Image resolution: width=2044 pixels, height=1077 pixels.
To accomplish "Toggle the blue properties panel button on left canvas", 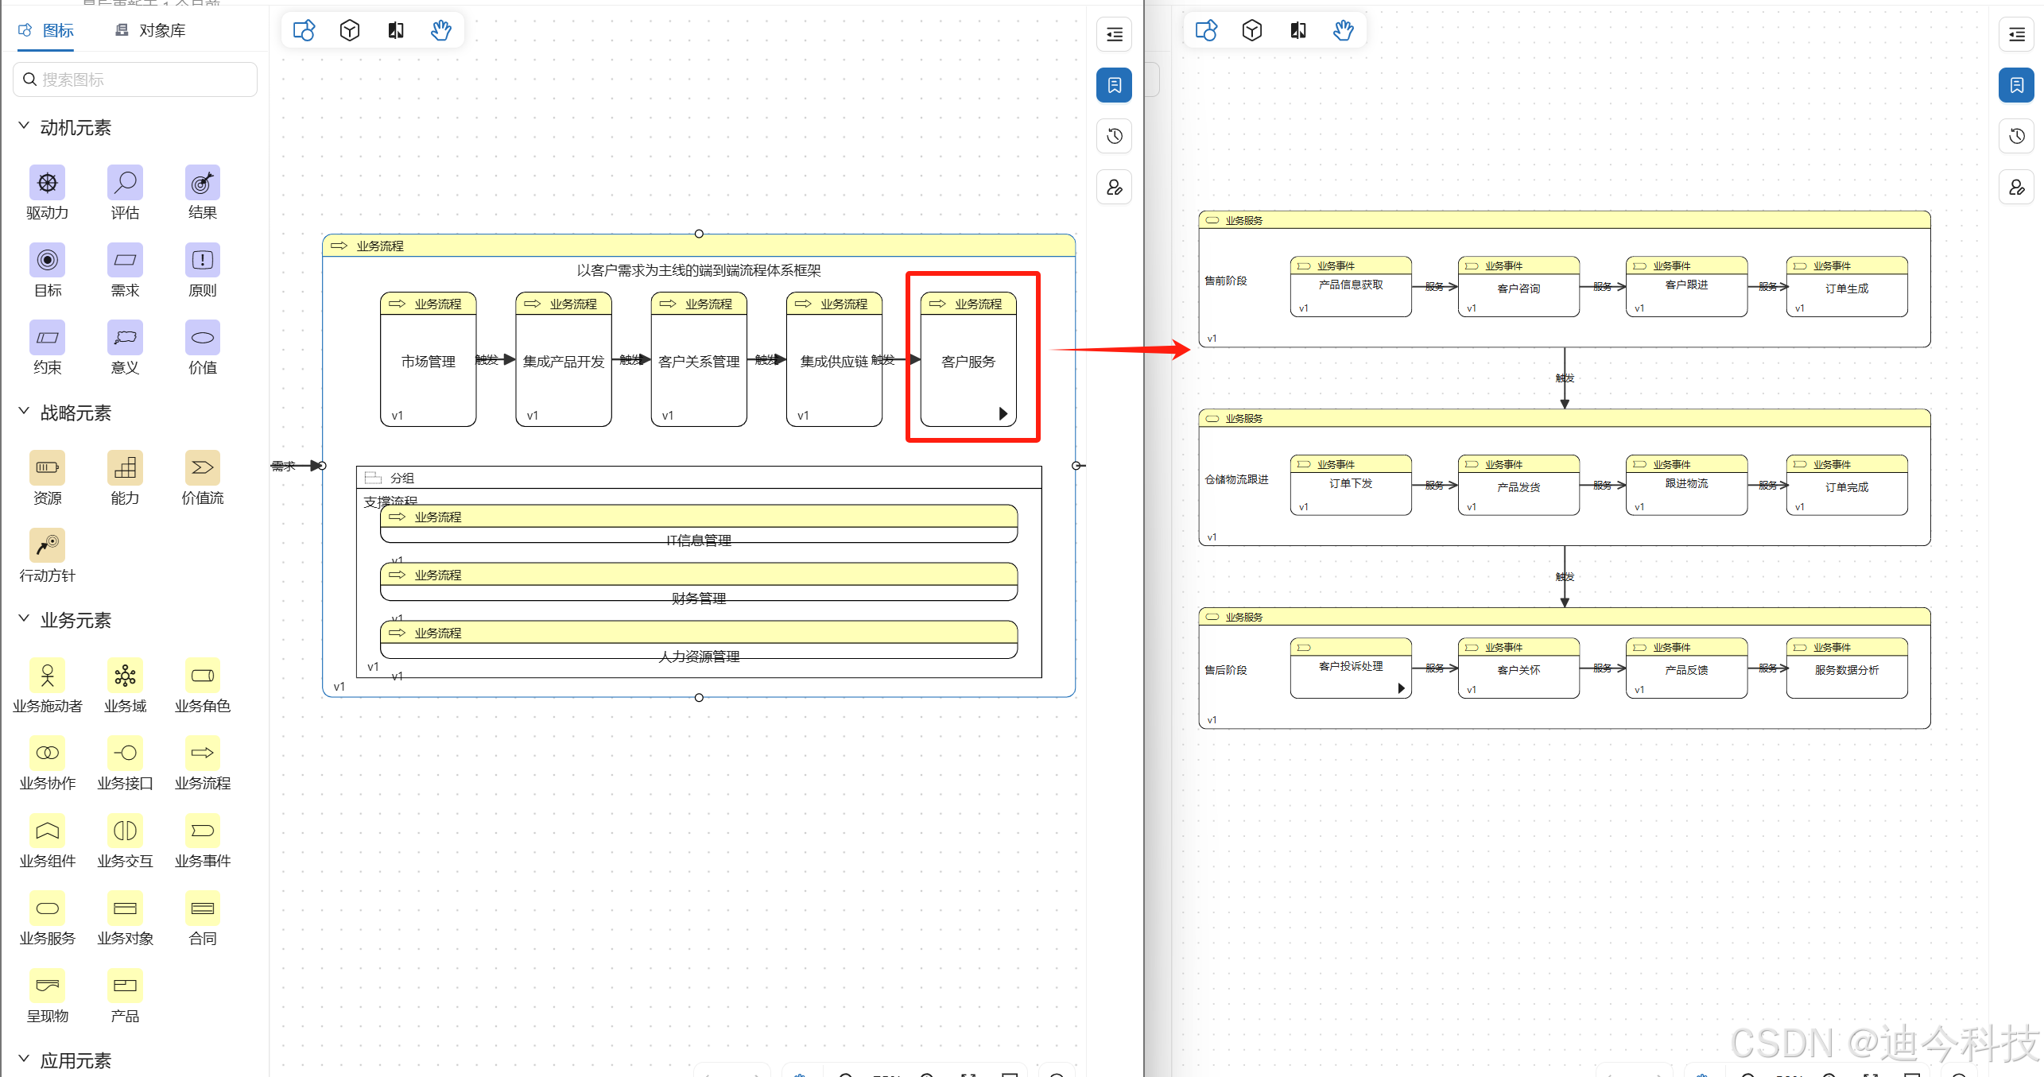I will click(x=1114, y=85).
